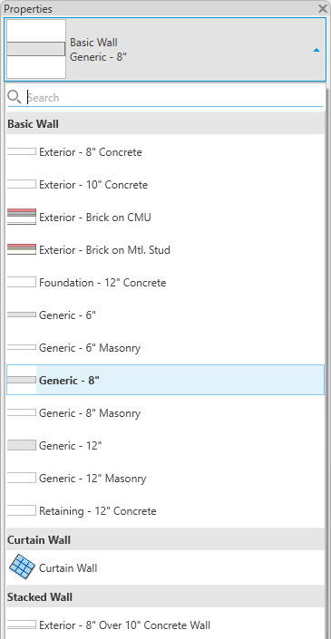Click the current type preview thumbnail
Screen dimensions: 331x639
(x=36, y=49)
